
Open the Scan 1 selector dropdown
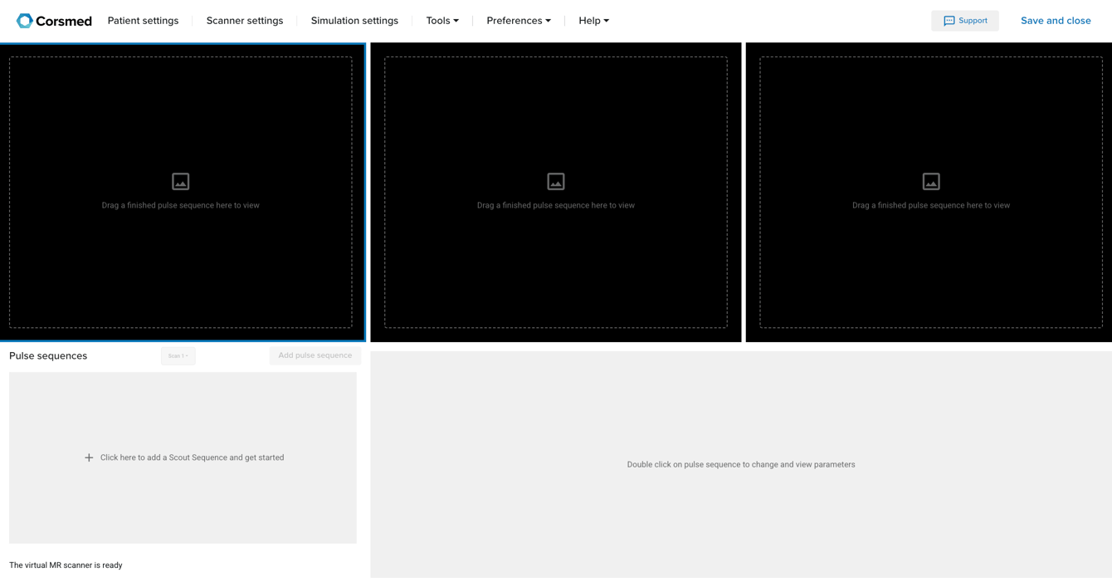point(178,355)
